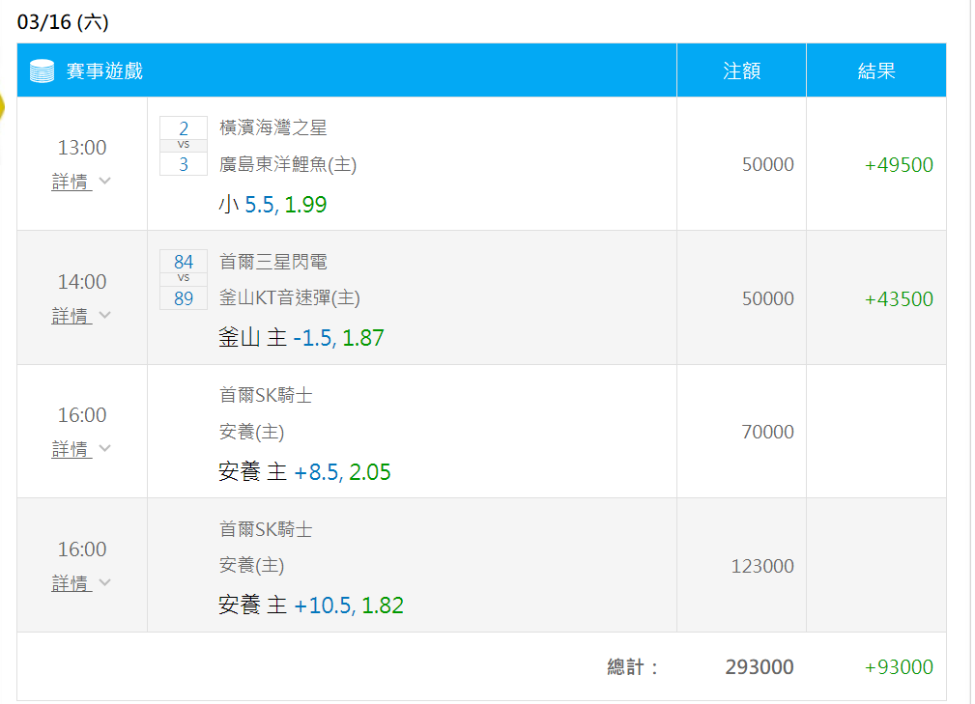
Task: Click score 3 for 廣島東洋鯉魚
Action: pos(184,164)
